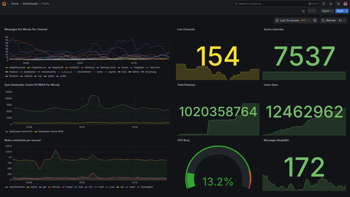Zoom out time range with magnifier icon
The height and width of the screenshot is (197, 350).
pos(315,21)
